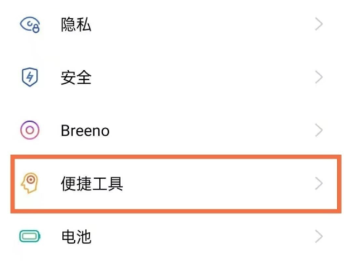Click the green battery icon
Screen dimensions: 349x263
point(30,237)
